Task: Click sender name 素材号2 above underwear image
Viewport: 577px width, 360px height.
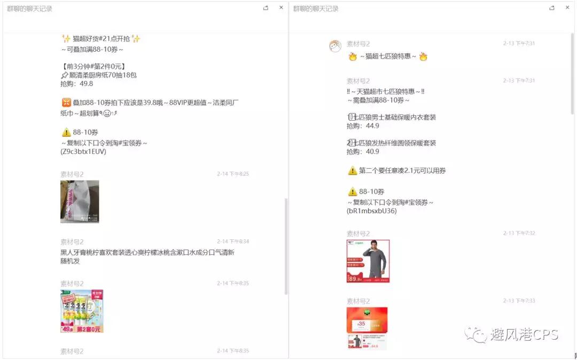Action: (x=358, y=234)
